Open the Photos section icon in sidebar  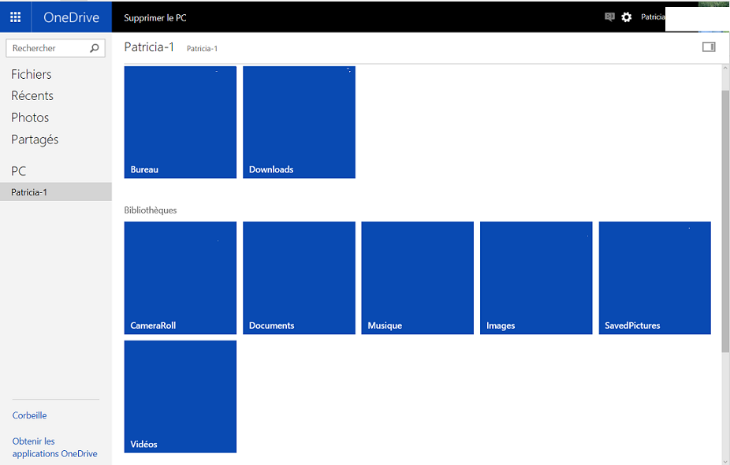(x=30, y=117)
